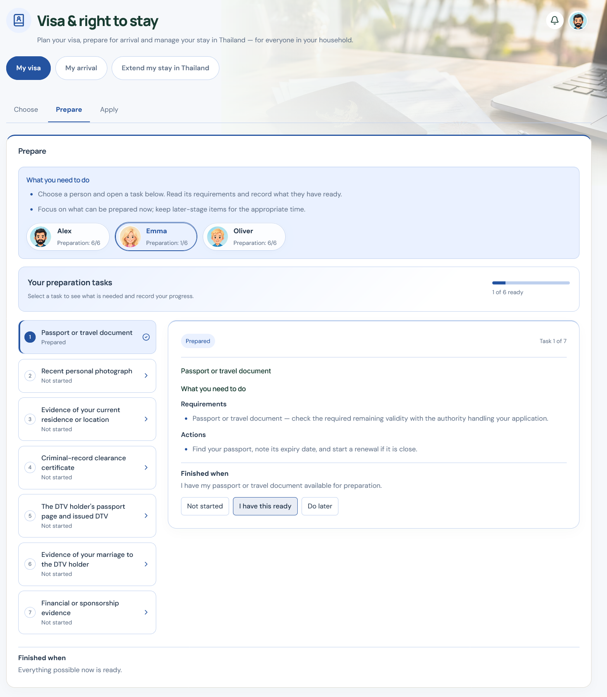
Task: Set task status to Not started
Action: point(205,506)
